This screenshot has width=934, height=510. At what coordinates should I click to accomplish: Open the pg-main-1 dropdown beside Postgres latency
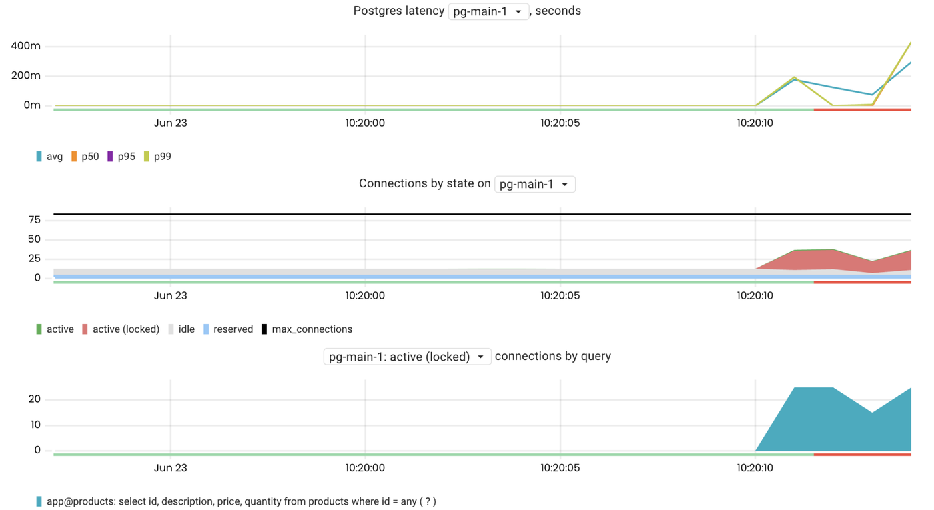(488, 11)
